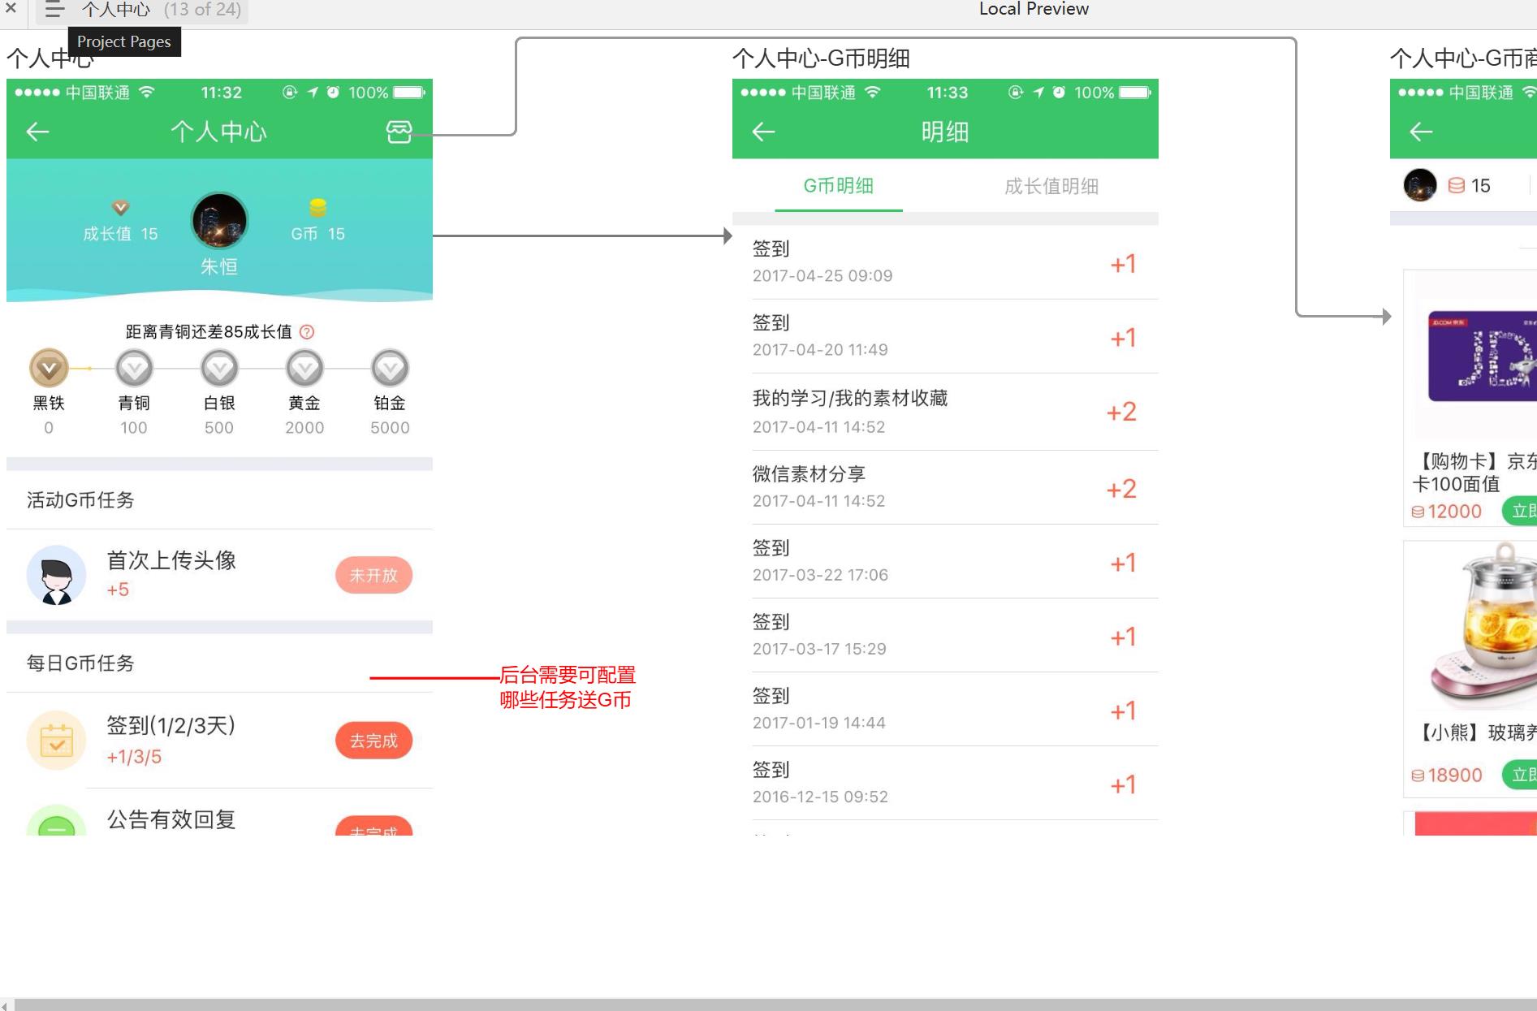This screenshot has width=1537, height=1011.
Task: Click the G币 gold coin icon
Action: coord(317,208)
